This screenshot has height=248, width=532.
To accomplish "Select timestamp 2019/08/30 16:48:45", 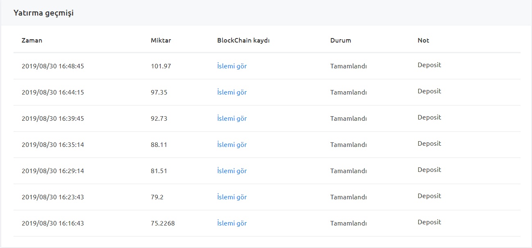I will (x=53, y=66).
